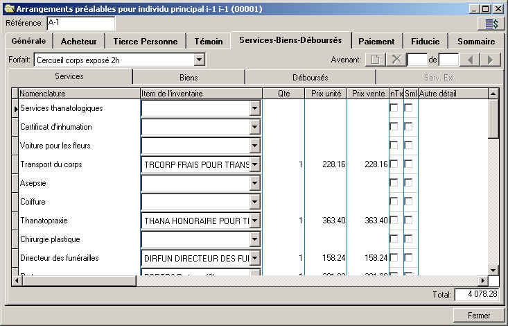
Task: Open the Forfait dropdown list
Action: pyautogui.click(x=200, y=60)
